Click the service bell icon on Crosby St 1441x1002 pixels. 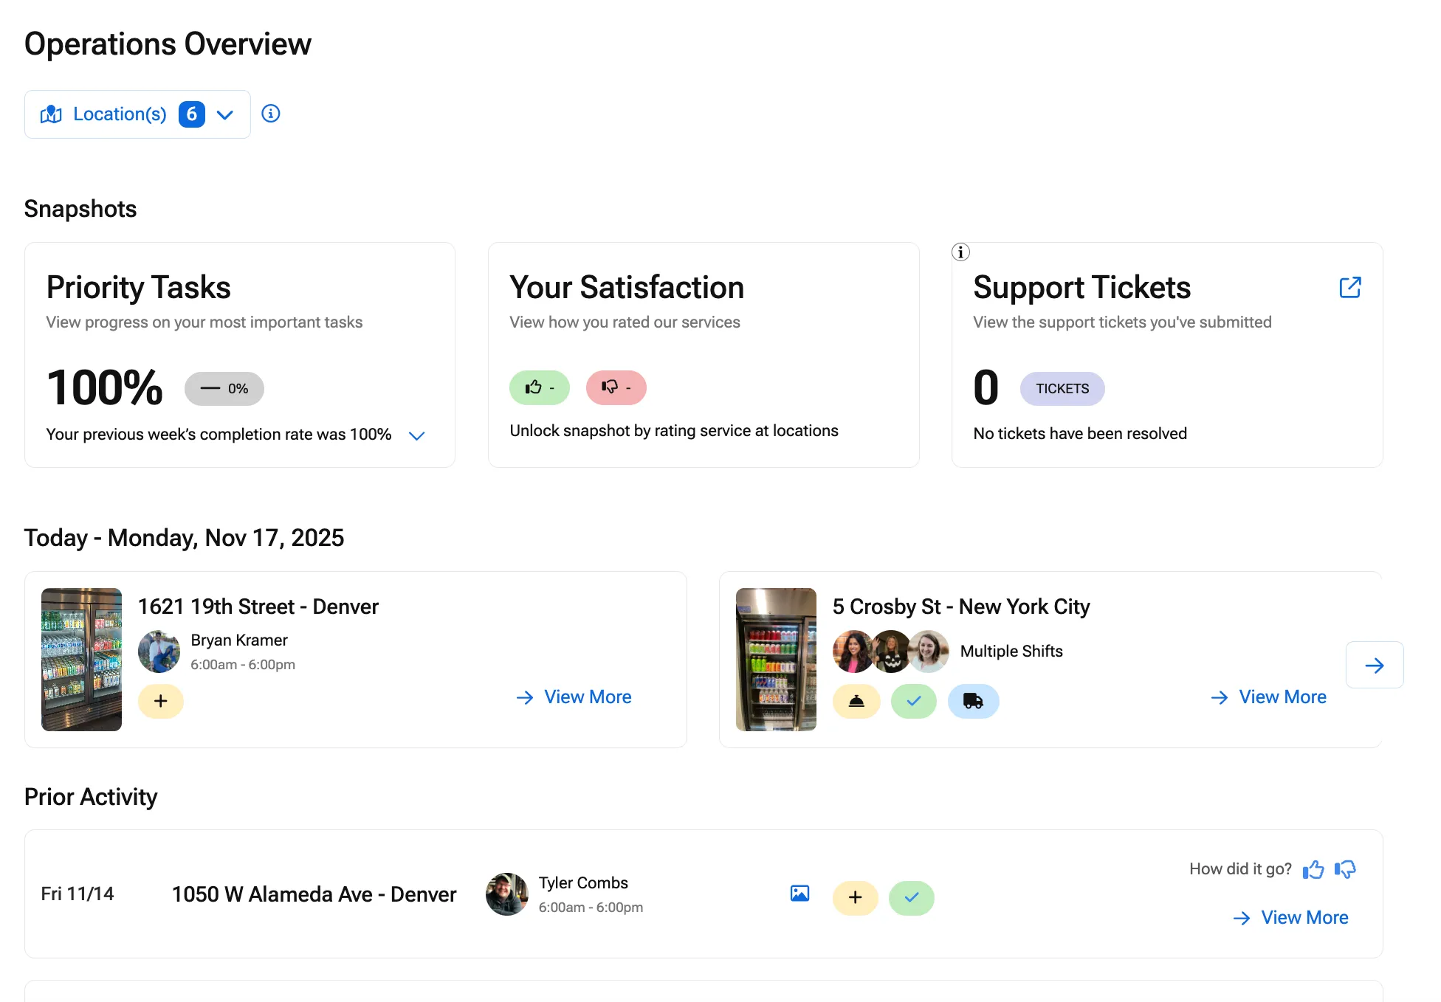[856, 701]
